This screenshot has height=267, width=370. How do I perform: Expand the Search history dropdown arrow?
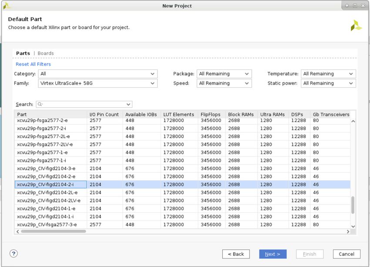(x=128, y=104)
